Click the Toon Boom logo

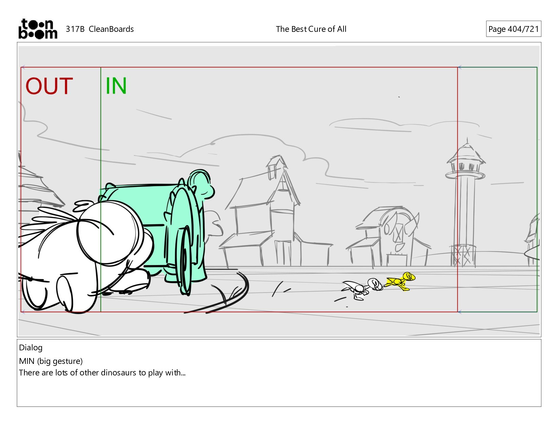38,29
